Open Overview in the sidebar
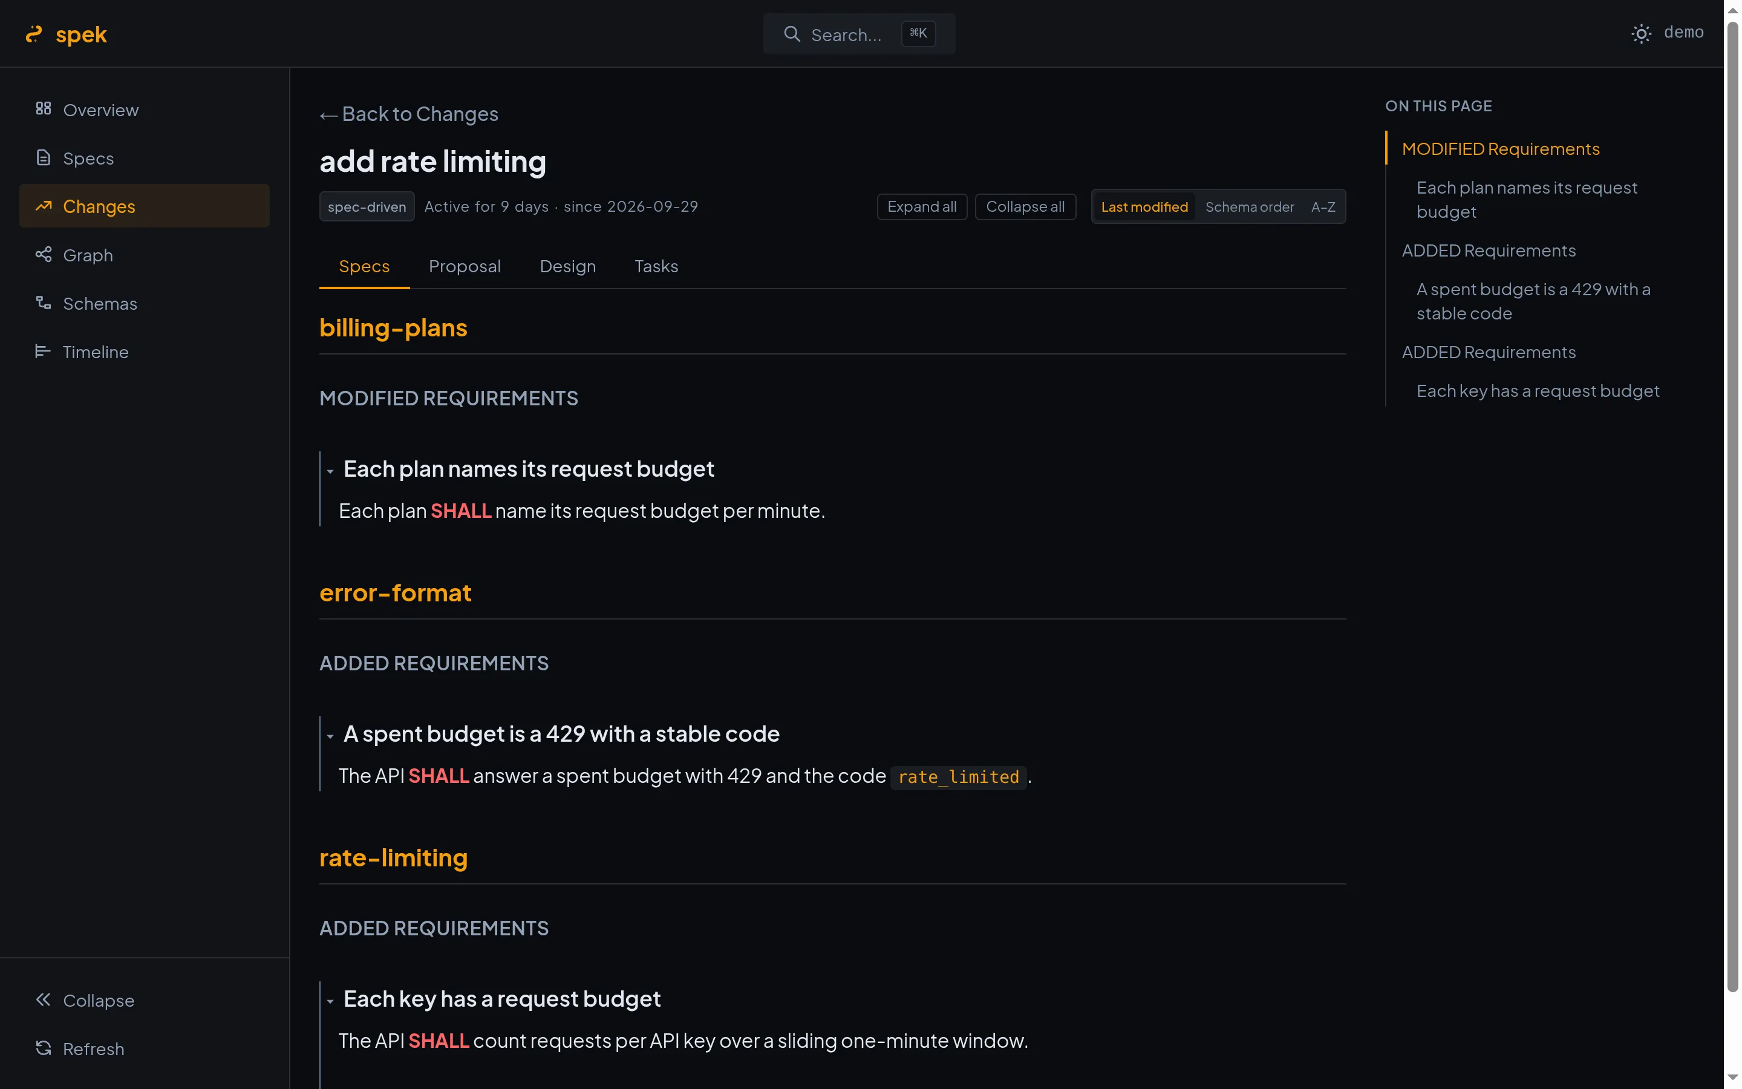Viewport: 1742px width, 1089px height. coord(144,110)
